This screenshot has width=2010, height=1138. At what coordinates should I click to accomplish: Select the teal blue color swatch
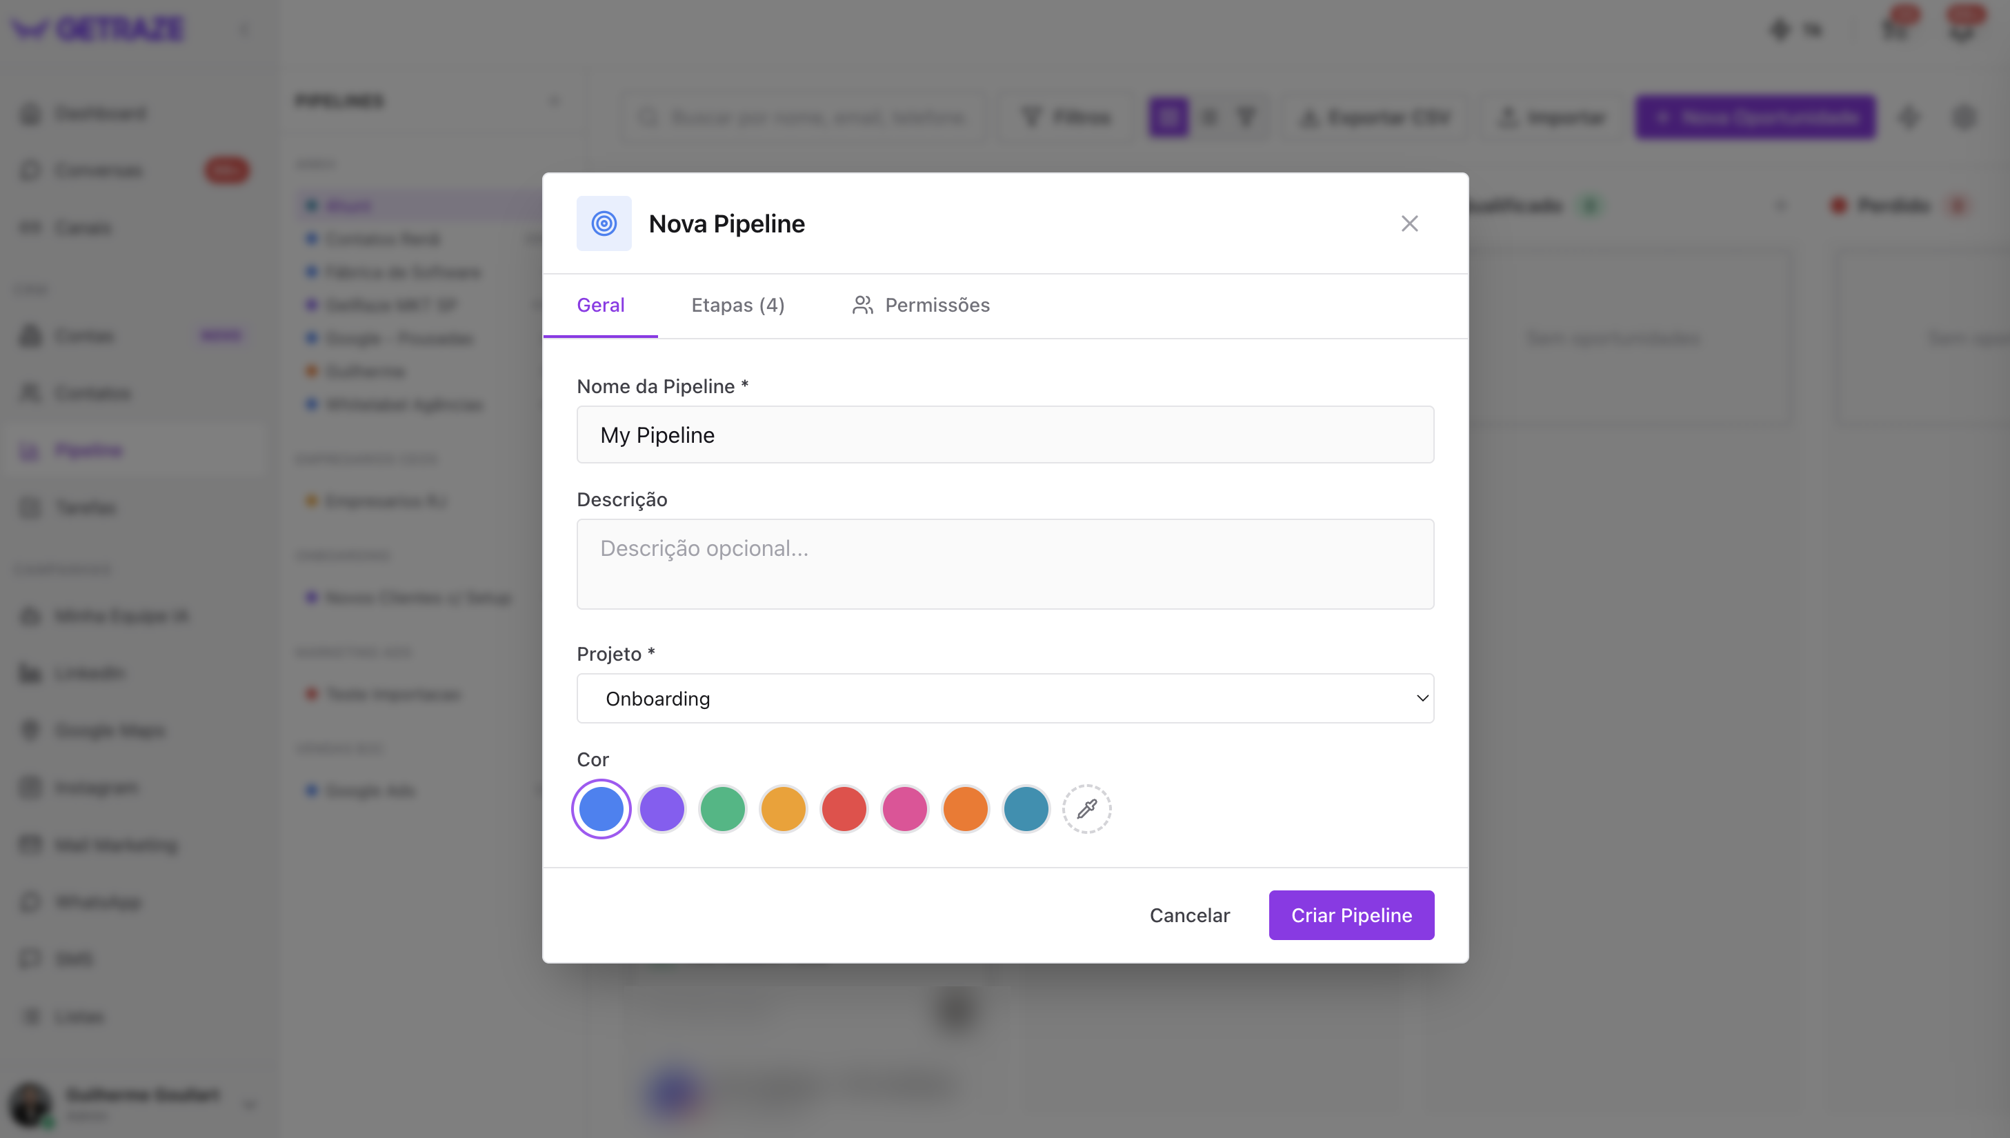click(x=1026, y=809)
